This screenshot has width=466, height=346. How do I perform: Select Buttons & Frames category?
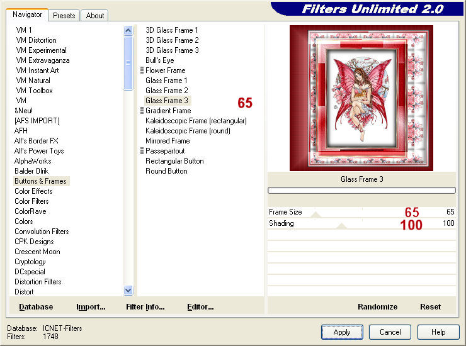click(41, 181)
